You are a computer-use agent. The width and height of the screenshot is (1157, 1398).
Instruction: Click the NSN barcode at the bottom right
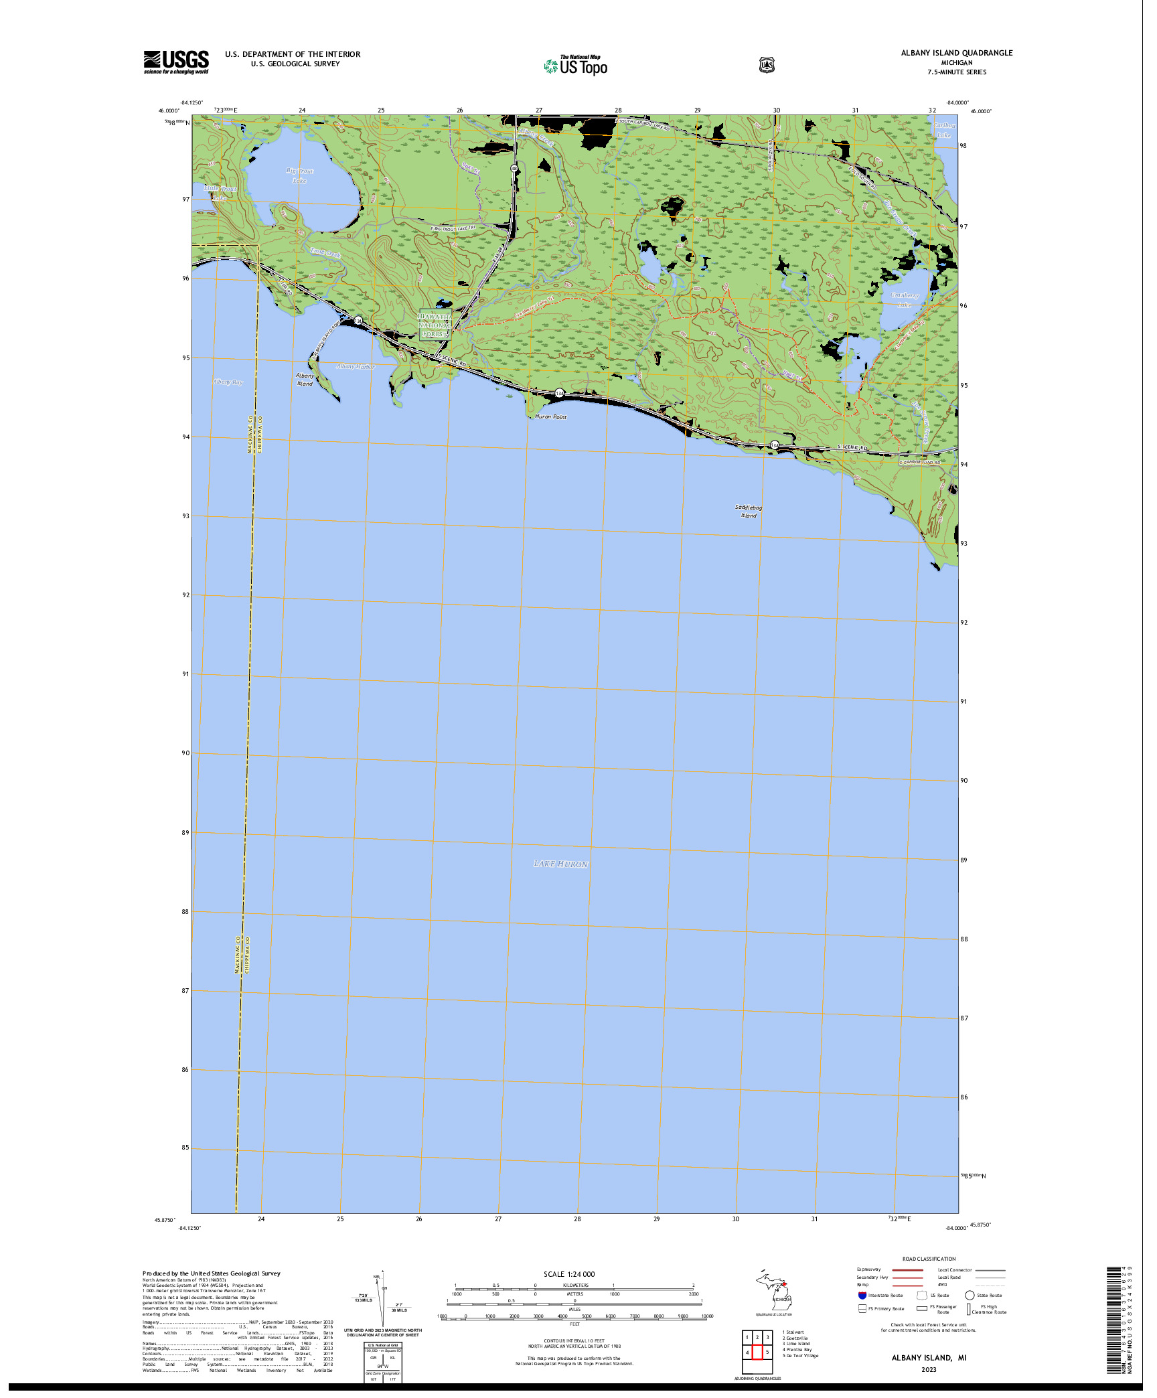click(x=1115, y=1319)
